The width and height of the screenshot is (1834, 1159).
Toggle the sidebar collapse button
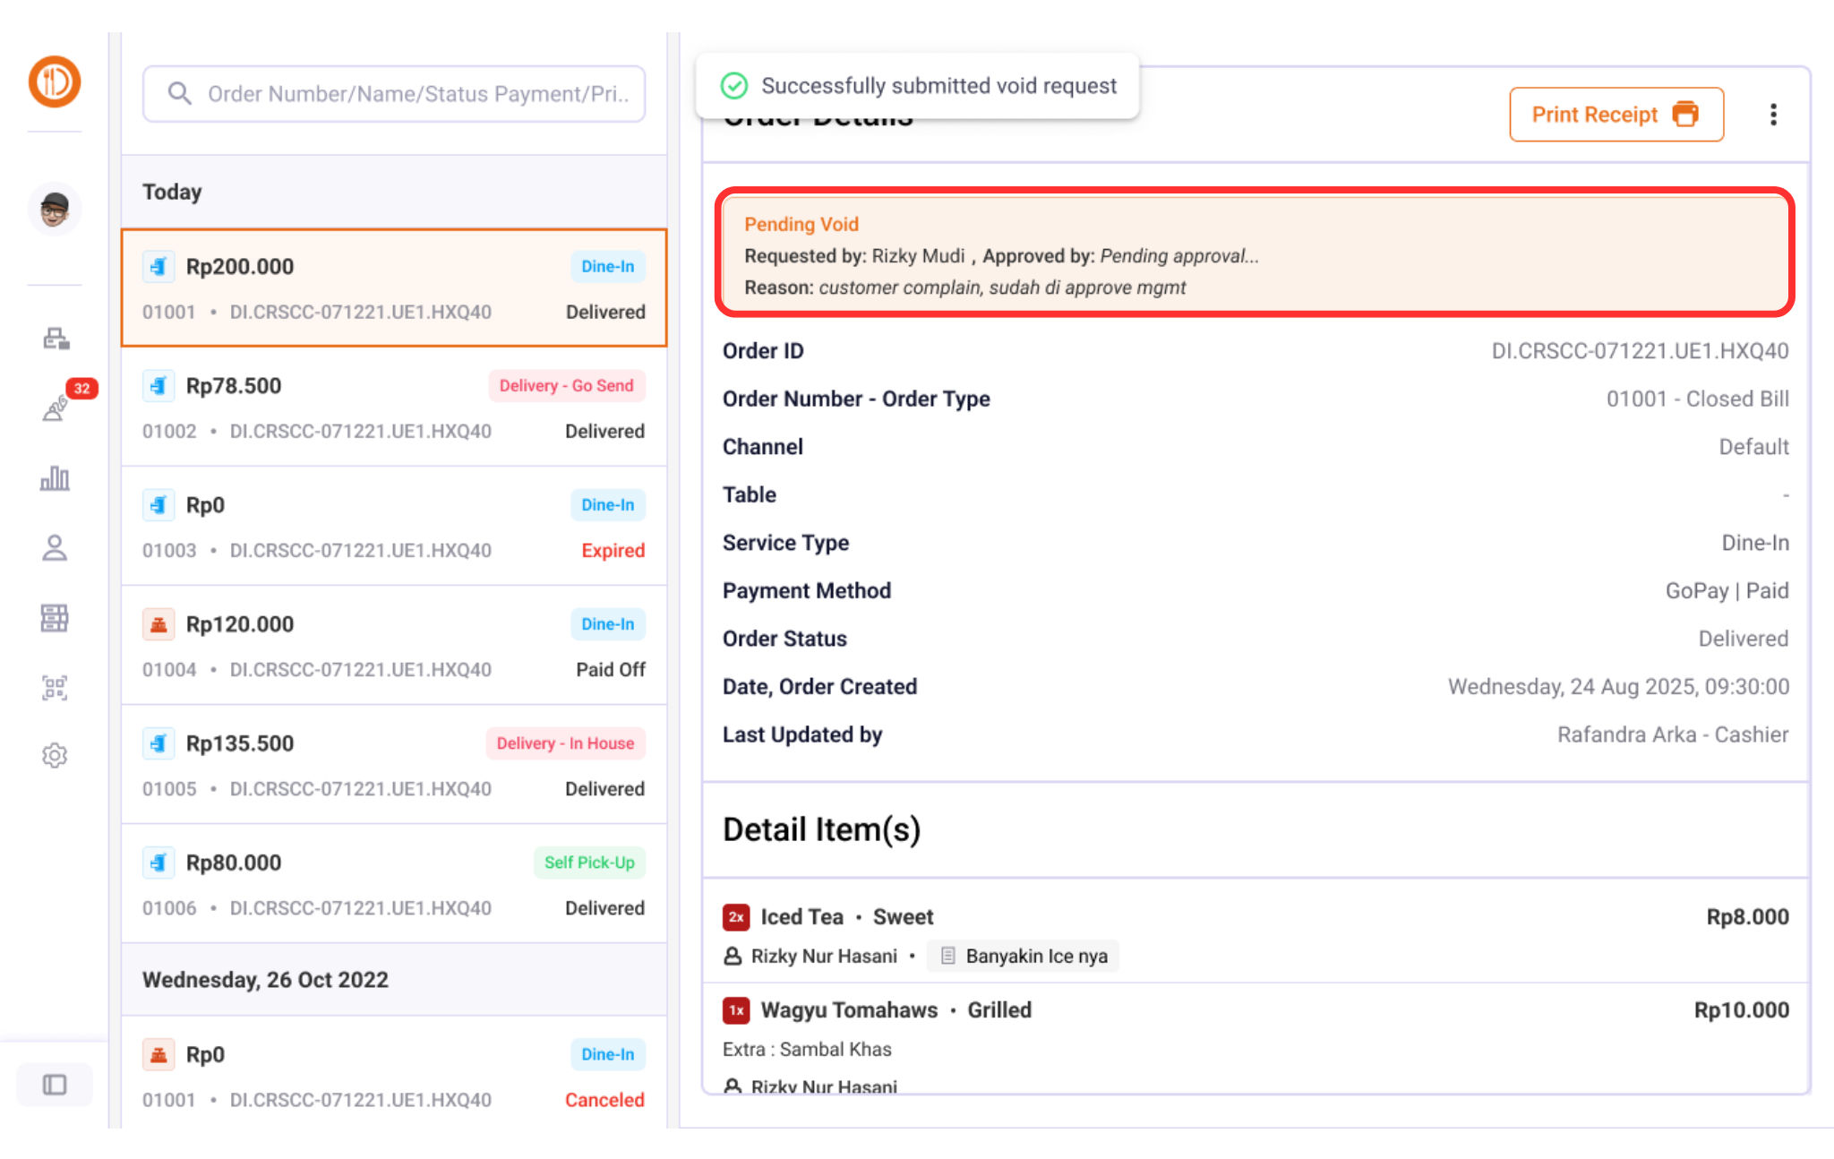click(55, 1085)
